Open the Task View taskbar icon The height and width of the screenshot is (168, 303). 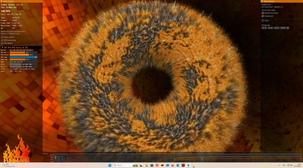[141, 166]
